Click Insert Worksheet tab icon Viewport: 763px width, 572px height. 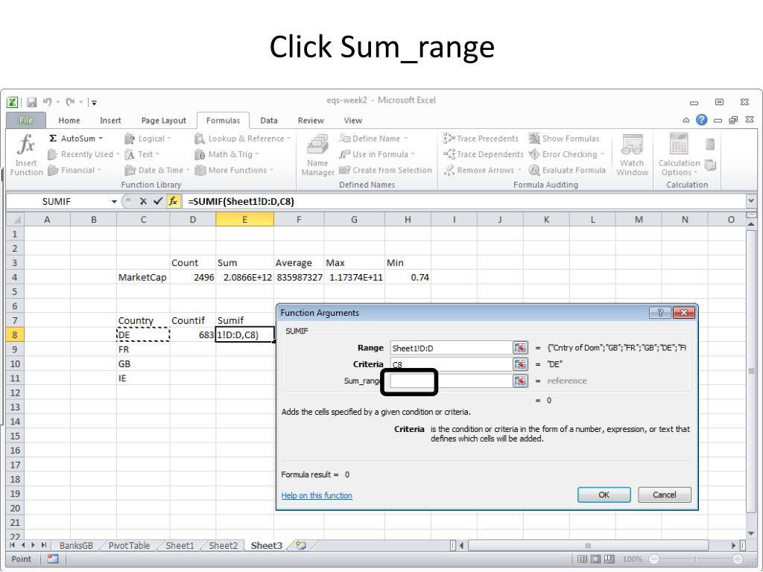(x=301, y=546)
